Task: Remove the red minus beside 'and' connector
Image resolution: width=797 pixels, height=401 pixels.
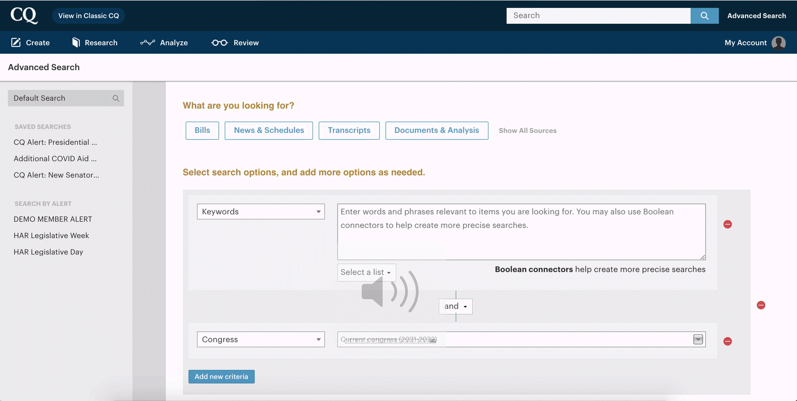Action: click(761, 305)
